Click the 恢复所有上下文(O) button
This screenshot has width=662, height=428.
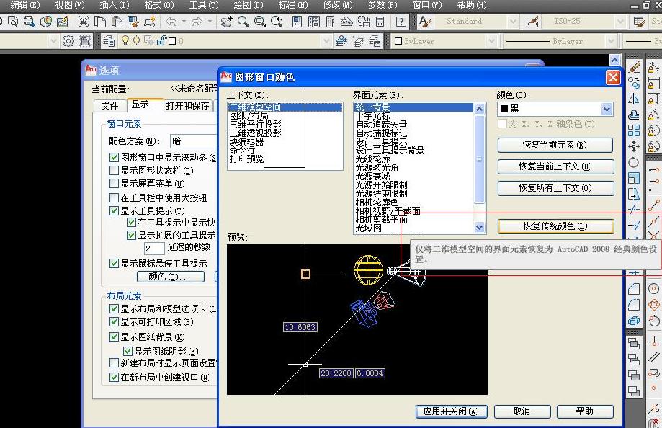555,188
